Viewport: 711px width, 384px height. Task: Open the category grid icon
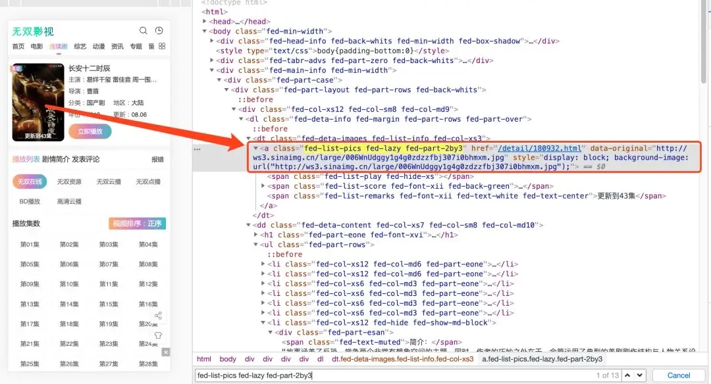(x=162, y=47)
